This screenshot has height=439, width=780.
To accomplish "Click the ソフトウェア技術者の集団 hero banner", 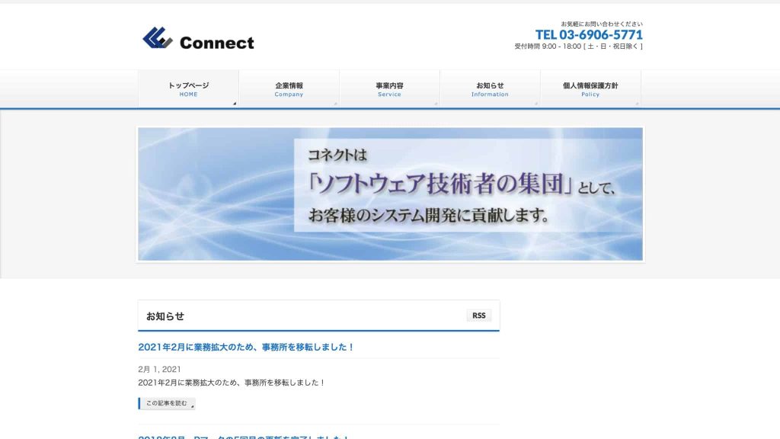I will (390, 194).
